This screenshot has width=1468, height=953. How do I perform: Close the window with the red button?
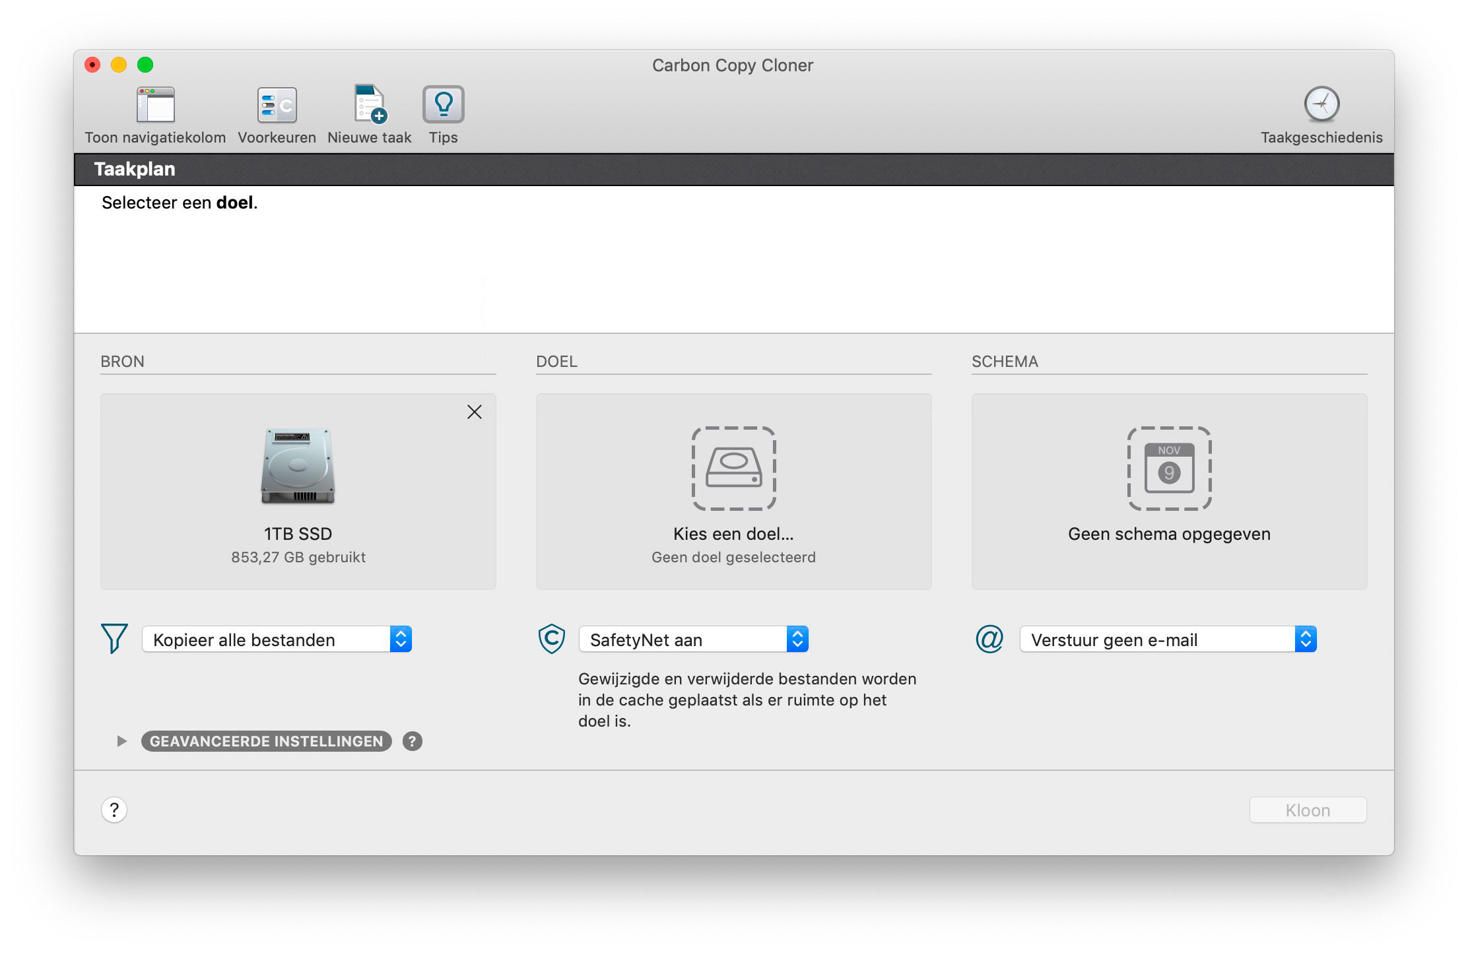92,65
